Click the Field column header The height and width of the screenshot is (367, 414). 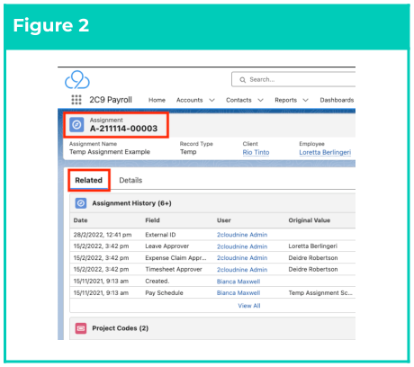coord(152,220)
